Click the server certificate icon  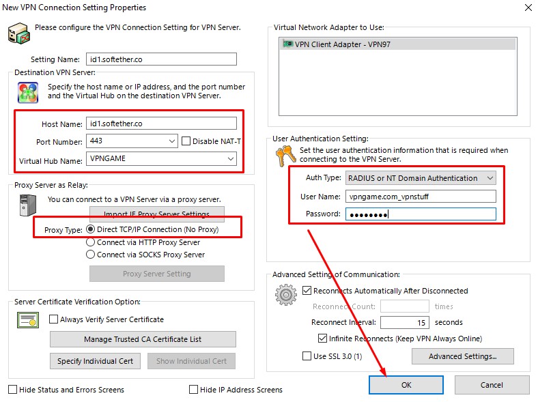tap(28, 320)
